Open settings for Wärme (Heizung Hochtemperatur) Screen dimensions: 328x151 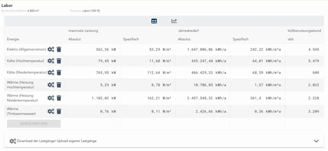tap(51, 85)
